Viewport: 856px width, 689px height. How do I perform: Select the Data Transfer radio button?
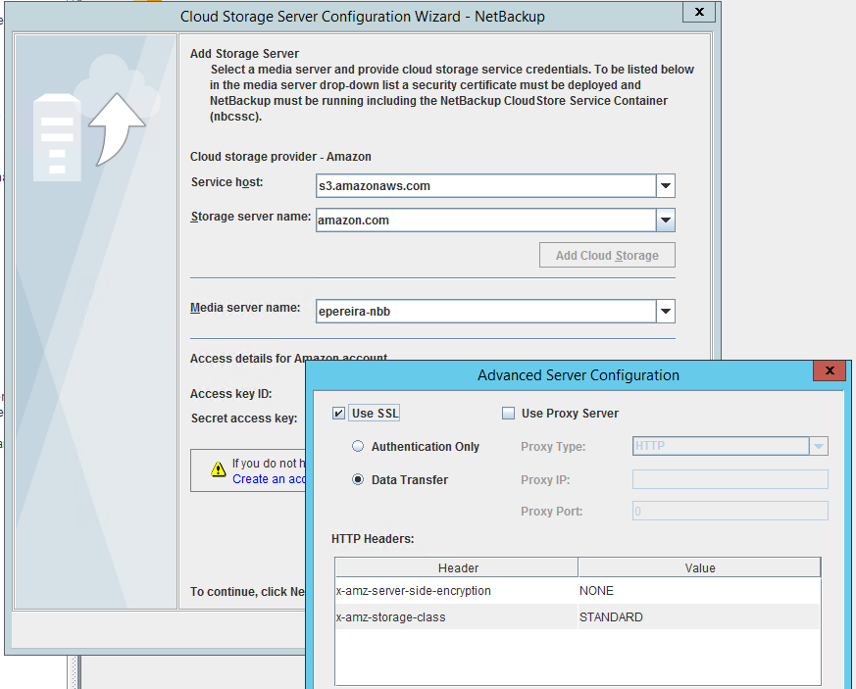358,479
